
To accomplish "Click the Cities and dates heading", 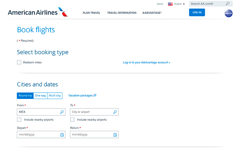I will [x=37, y=85].
